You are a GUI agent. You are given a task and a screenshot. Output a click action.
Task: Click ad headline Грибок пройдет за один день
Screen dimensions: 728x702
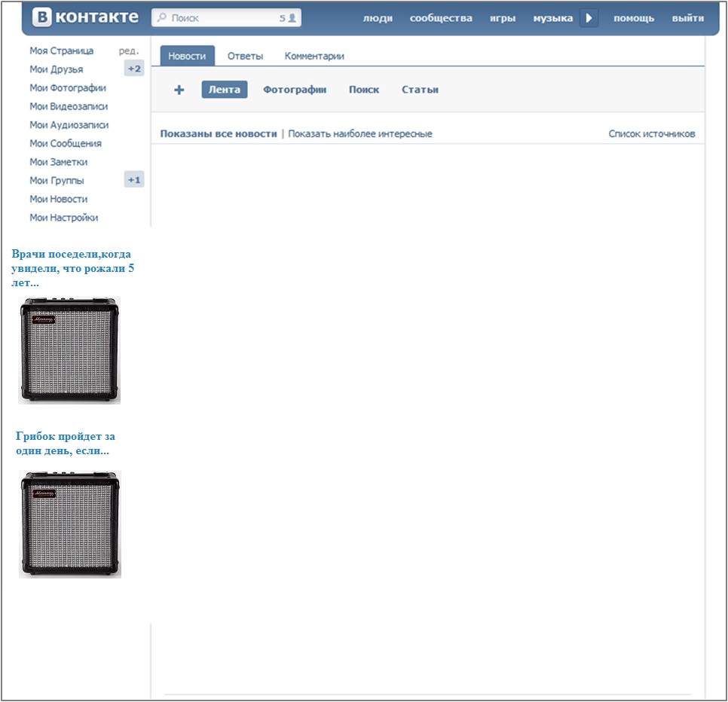click(66, 443)
